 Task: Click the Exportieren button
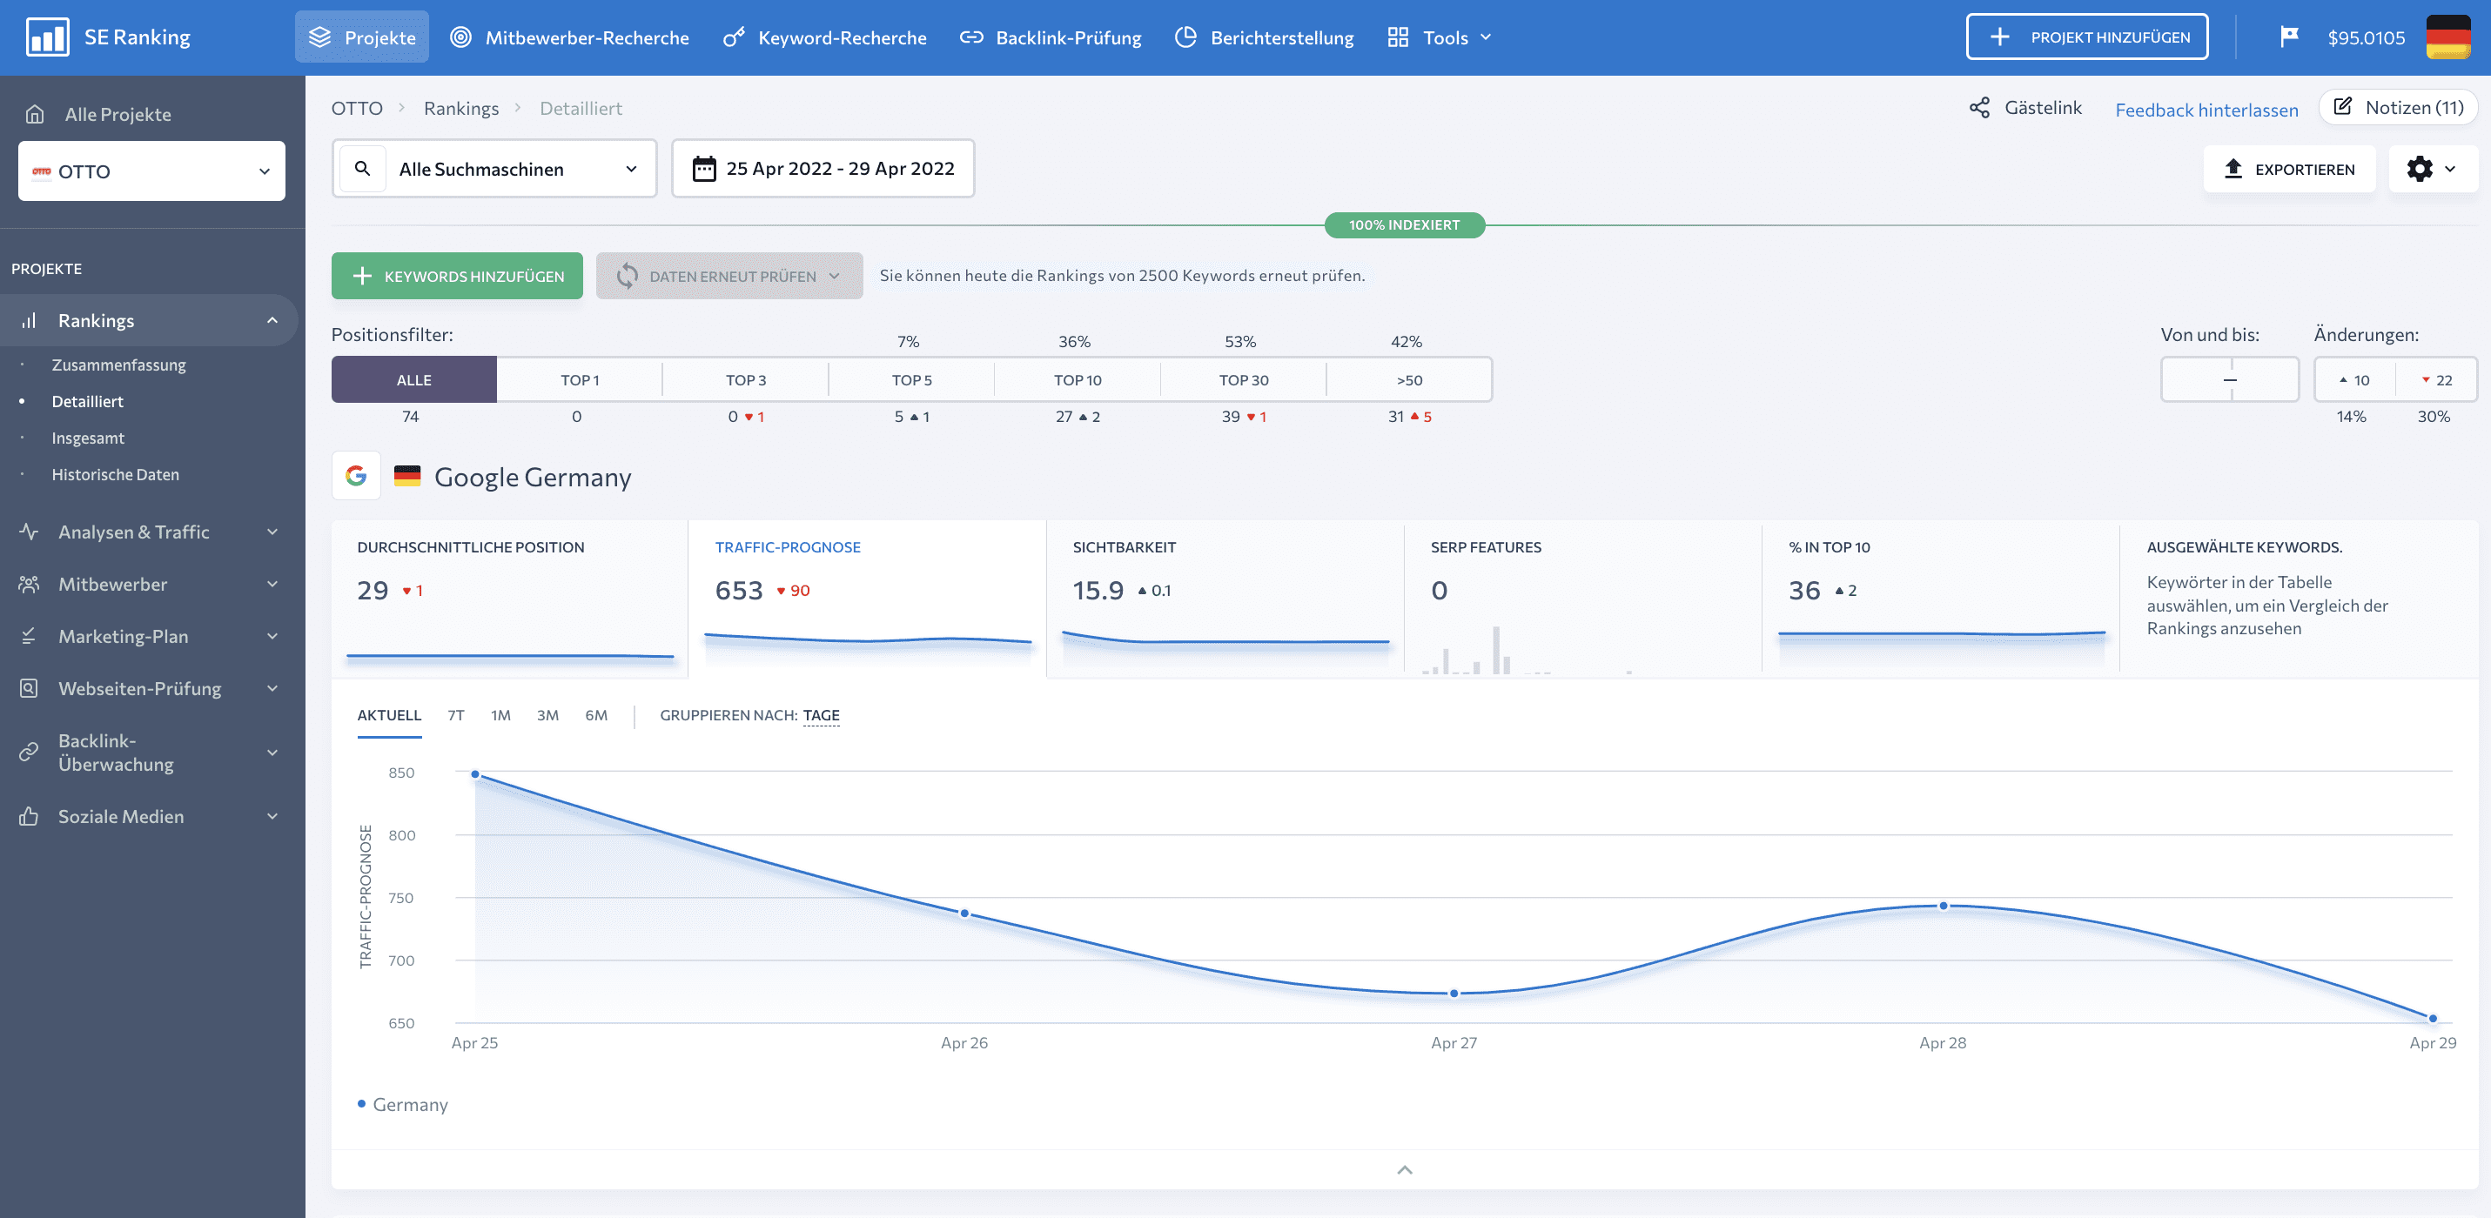(2288, 169)
